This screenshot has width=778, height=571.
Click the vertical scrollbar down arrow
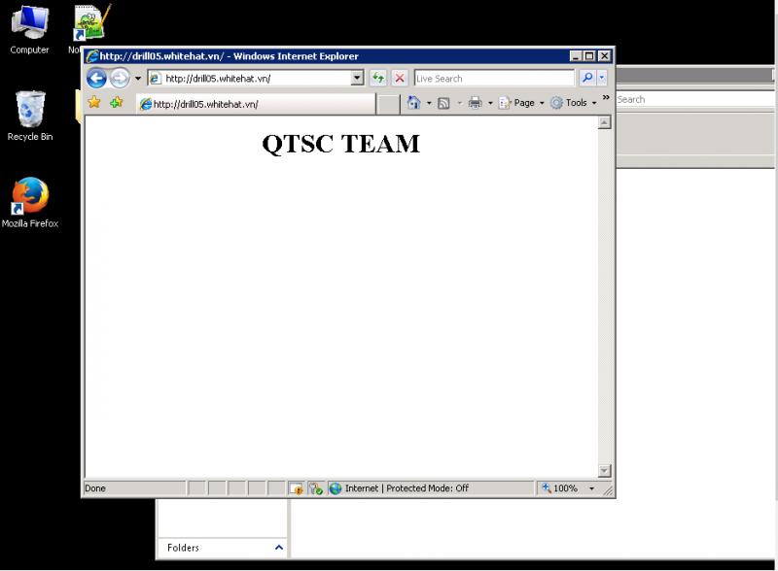coord(604,470)
